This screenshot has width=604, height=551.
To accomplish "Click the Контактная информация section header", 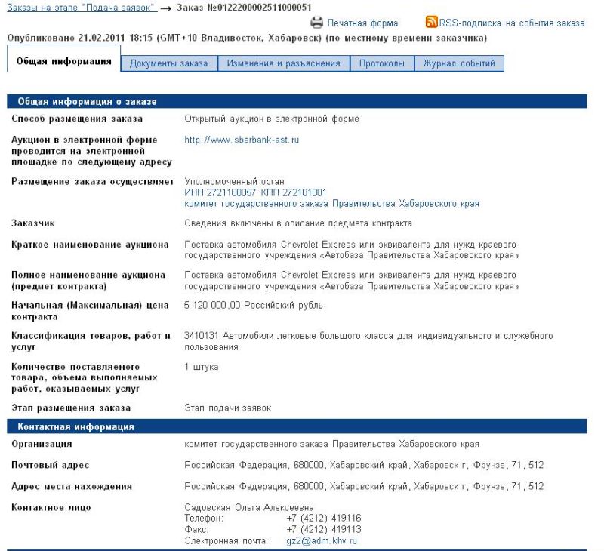I will pyautogui.click(x=75, y=426).
